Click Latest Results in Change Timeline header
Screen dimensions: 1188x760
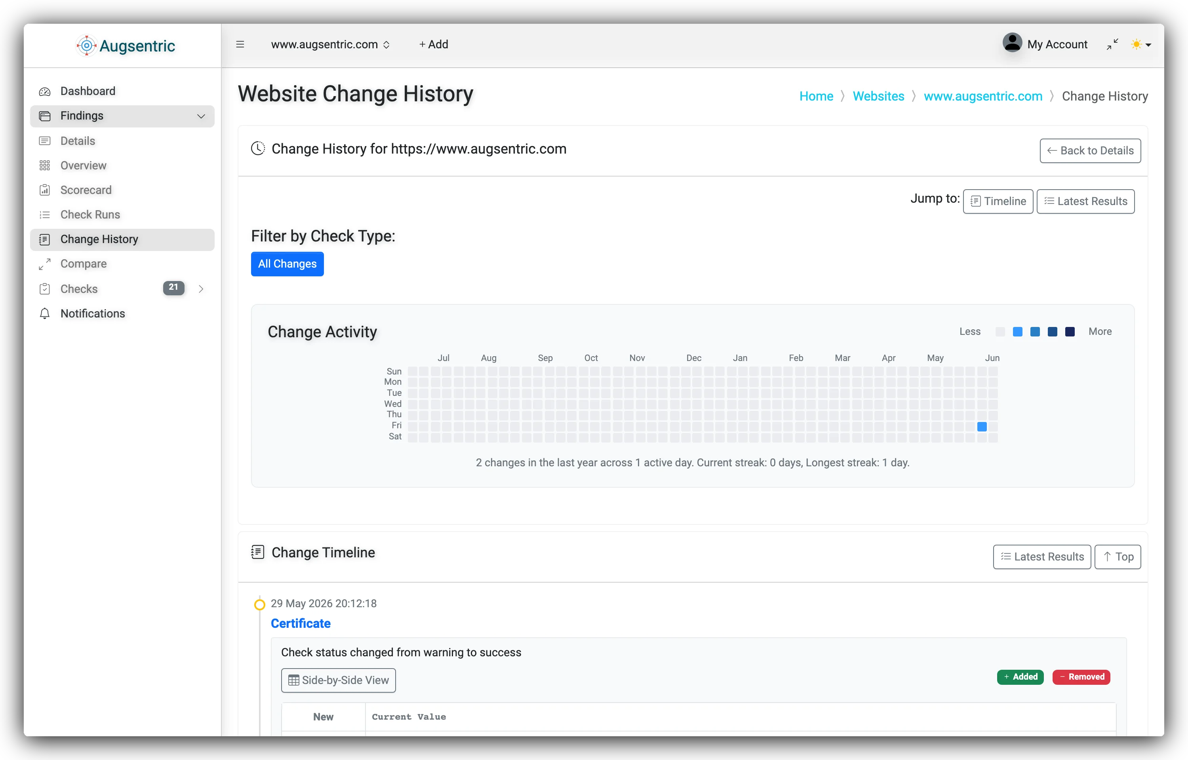[1041, 557]
